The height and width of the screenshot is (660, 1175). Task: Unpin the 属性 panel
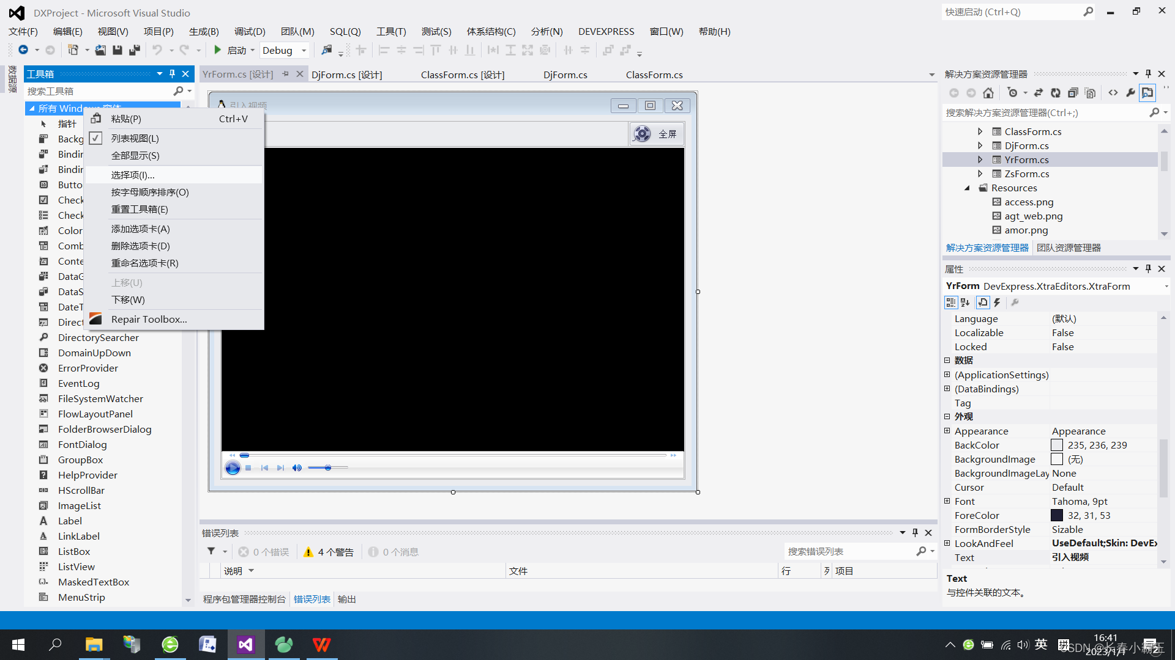(x=1149, y=268)
